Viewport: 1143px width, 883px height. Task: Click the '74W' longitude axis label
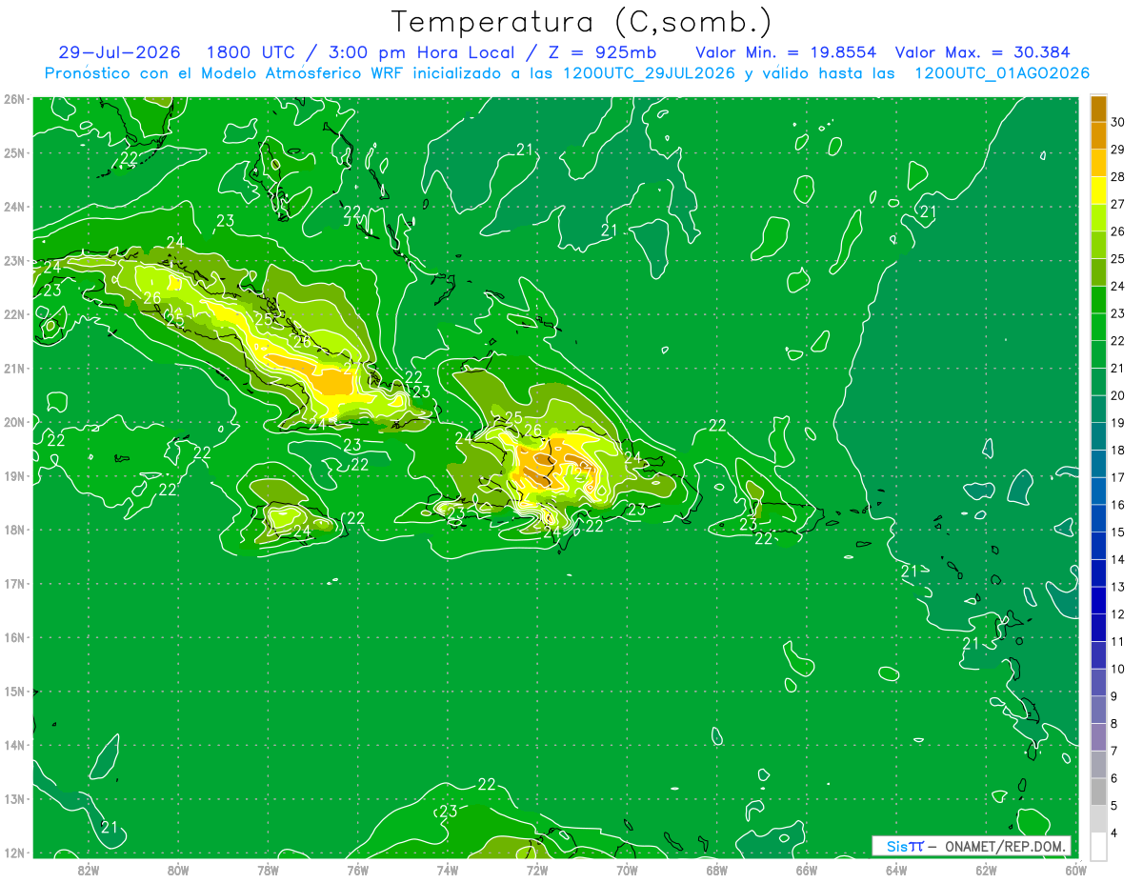click(x=448, y=869)
